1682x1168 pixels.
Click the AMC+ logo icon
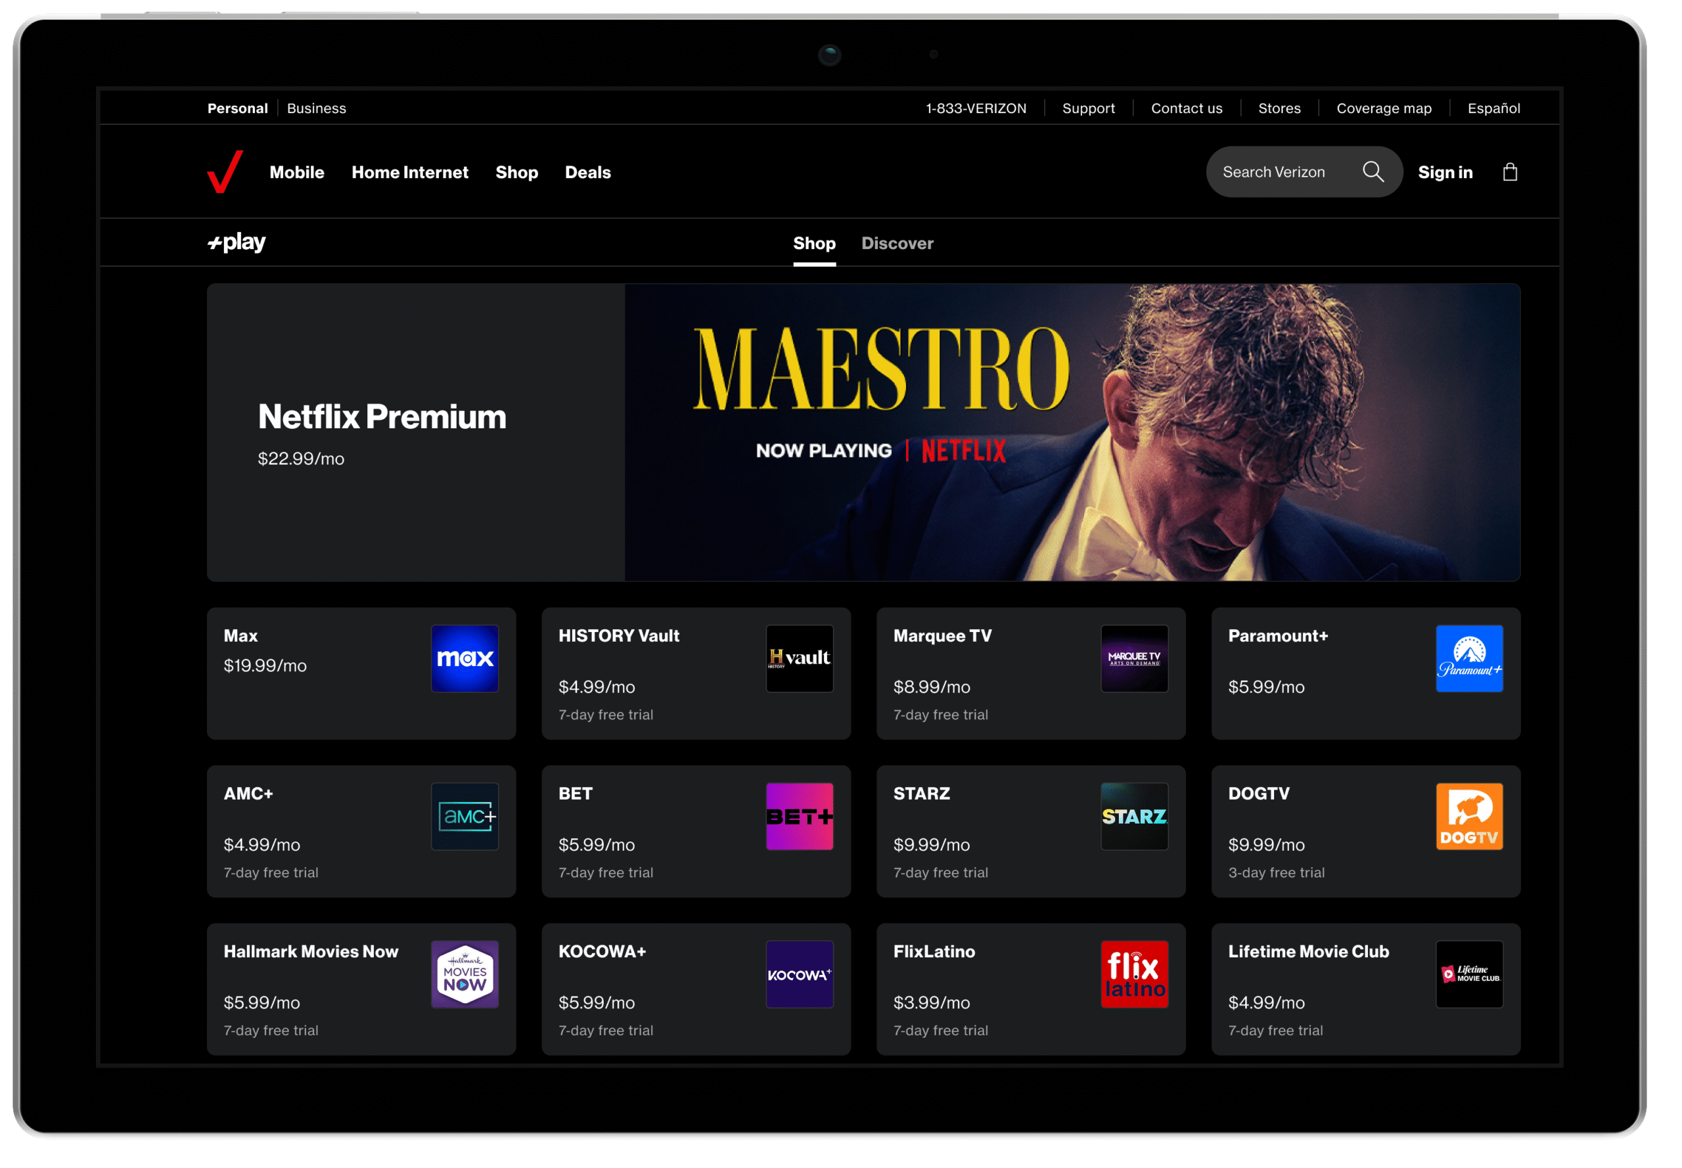pos(464,816)
